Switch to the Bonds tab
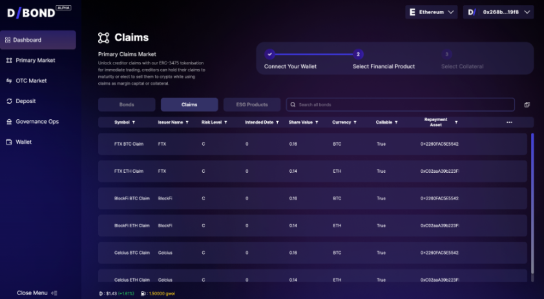544x299 pixels. 127,104
